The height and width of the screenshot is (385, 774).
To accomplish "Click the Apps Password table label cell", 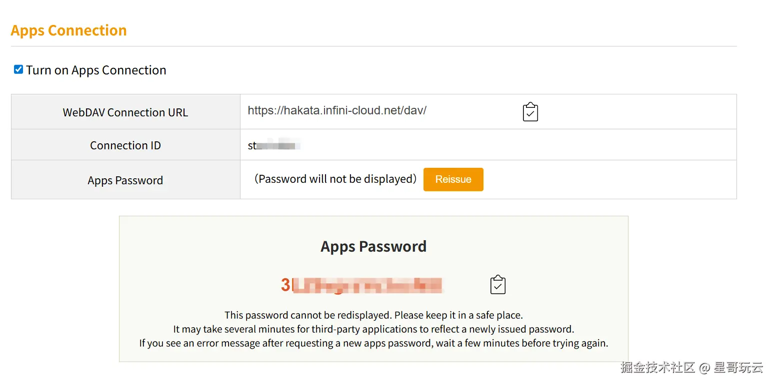I will (x=125, y=180).
